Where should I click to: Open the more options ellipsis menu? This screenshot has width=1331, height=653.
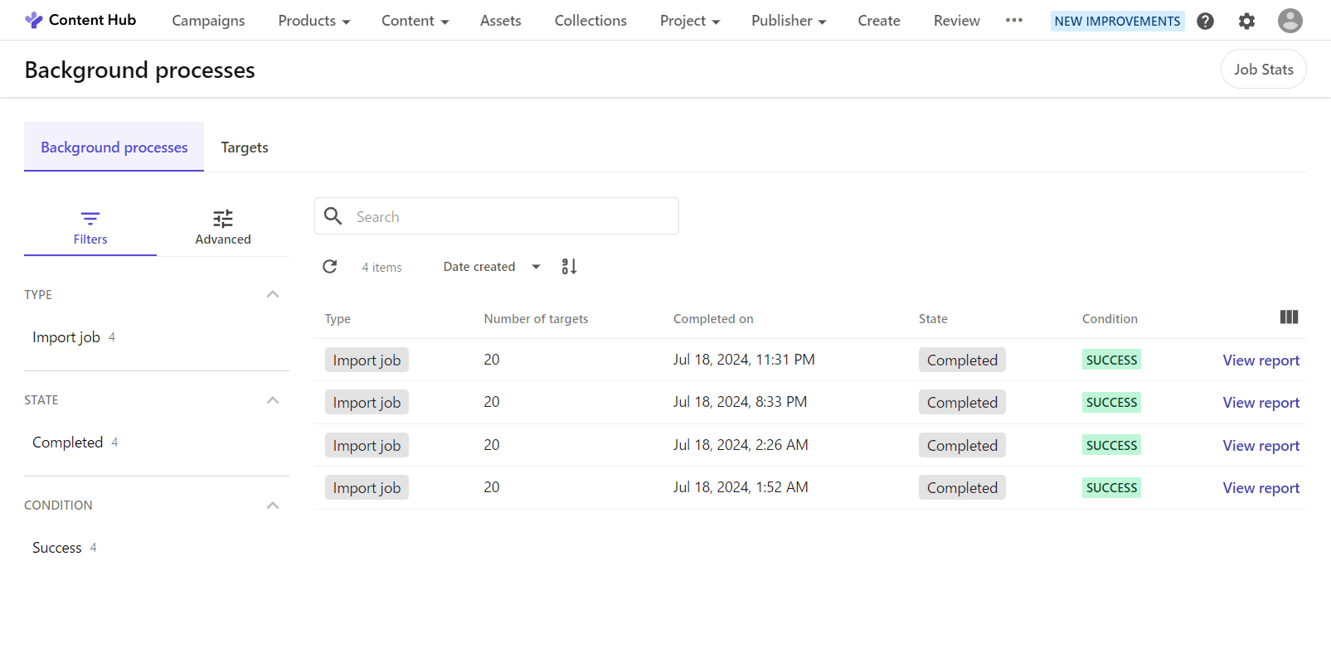pyautogui.click(x=1013, y=20)
